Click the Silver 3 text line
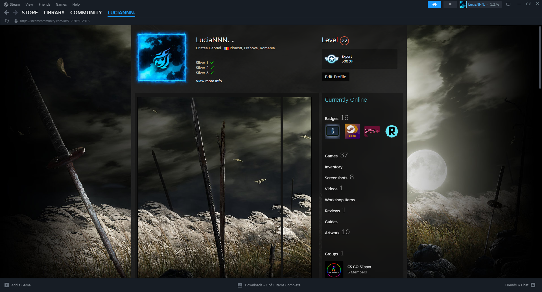 point(202,73)
